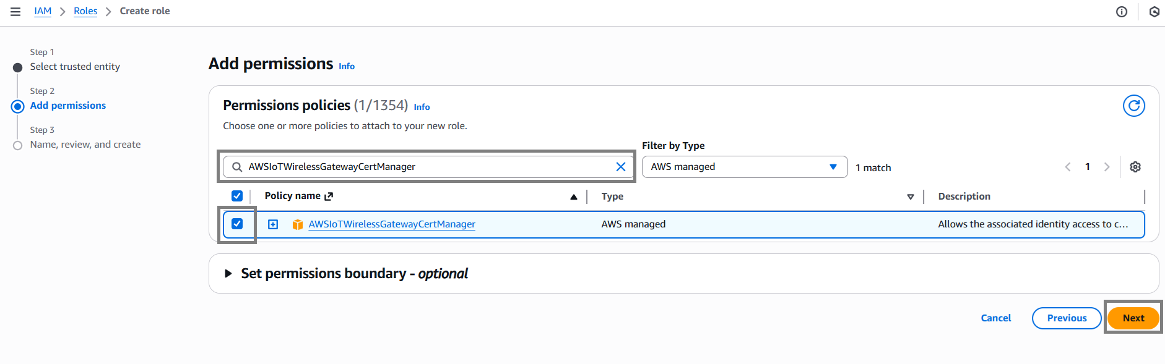Image resolution: width=1165 pixels, height=364 pixels.
Task: Go to next page of results
Action: 1107,167
